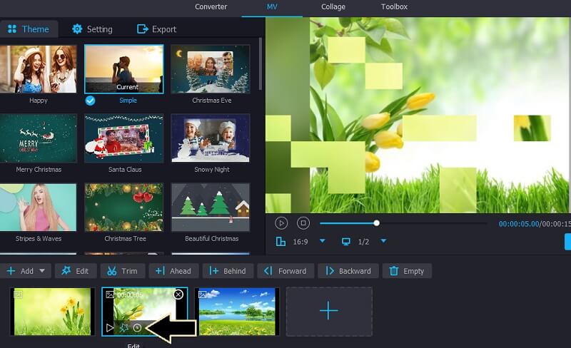The width and height of the screenshot is (571, 348).
Task: Remove the selected clip with its X icon
Action: 178,295
